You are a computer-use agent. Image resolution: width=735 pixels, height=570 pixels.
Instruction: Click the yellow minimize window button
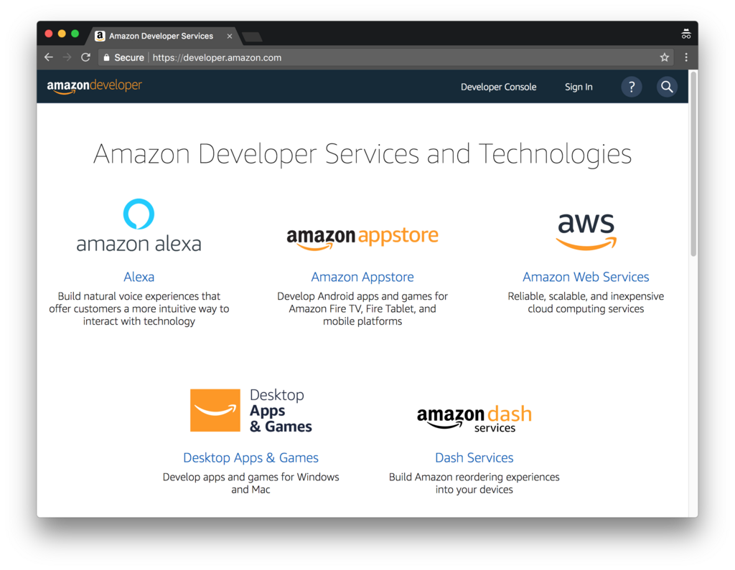coord(62,34)
